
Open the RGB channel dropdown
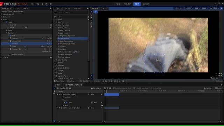(x=197, y=8)
